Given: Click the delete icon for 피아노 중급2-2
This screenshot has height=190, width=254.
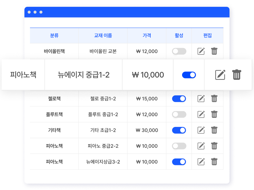Looking at the screenshot, I should (x=214, y=146).
